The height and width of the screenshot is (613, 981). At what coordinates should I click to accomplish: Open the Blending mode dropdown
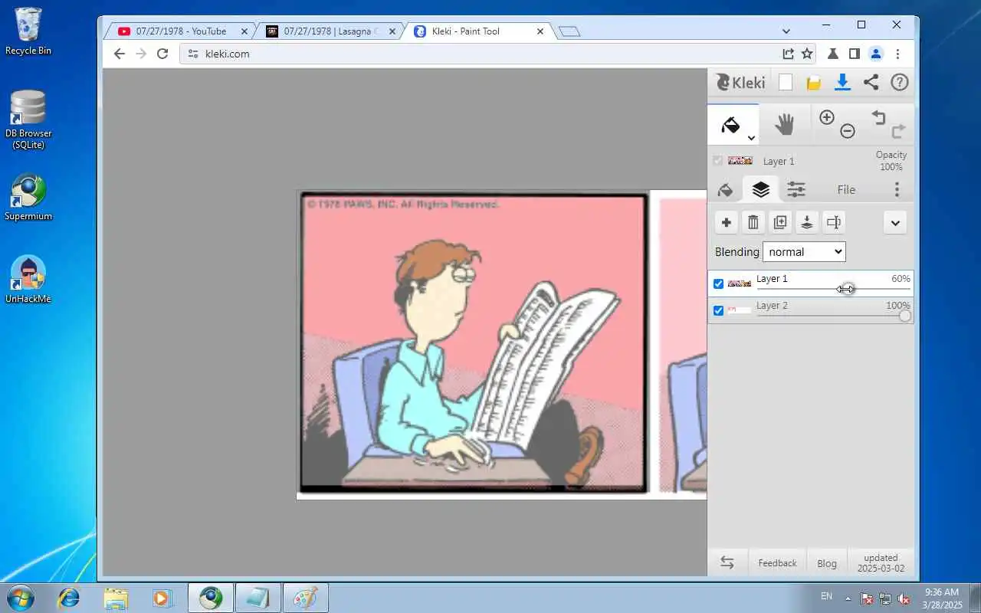coord(804,251)
